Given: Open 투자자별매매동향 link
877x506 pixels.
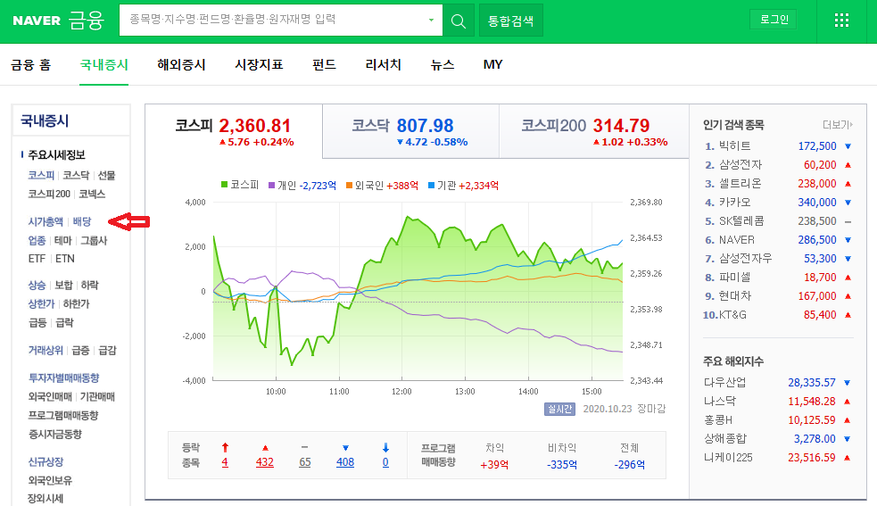Looking at the screenshot, I should (x=63, y=377).
